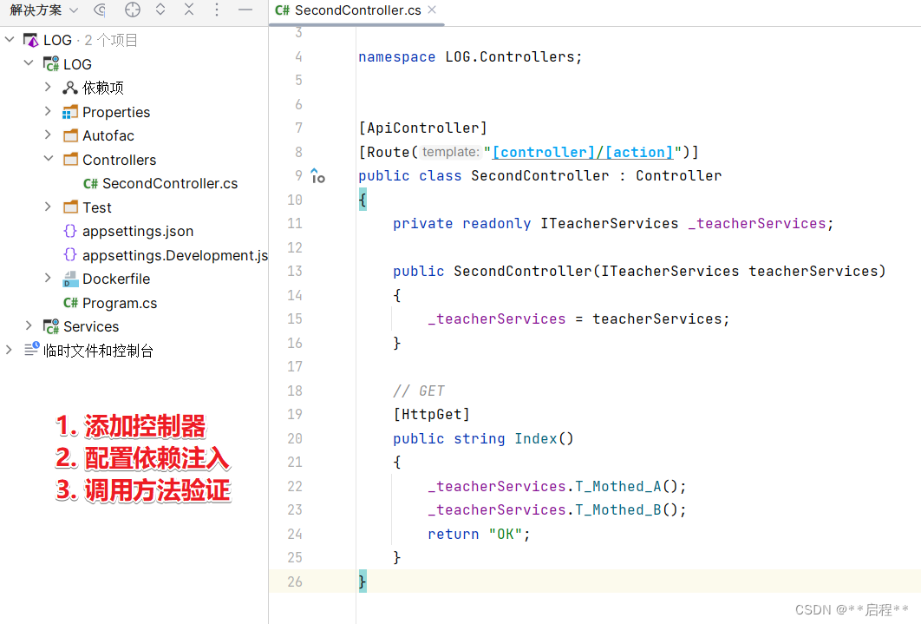Select the Autofac folder label

pyautogui.click(x=108, y=135)
